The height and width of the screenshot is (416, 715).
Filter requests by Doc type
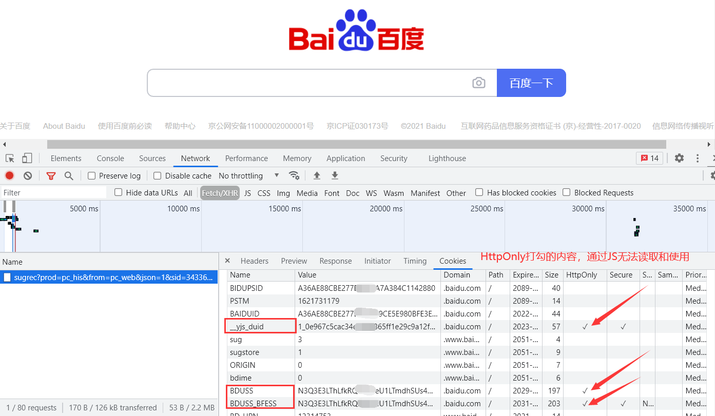pos(353,193)
